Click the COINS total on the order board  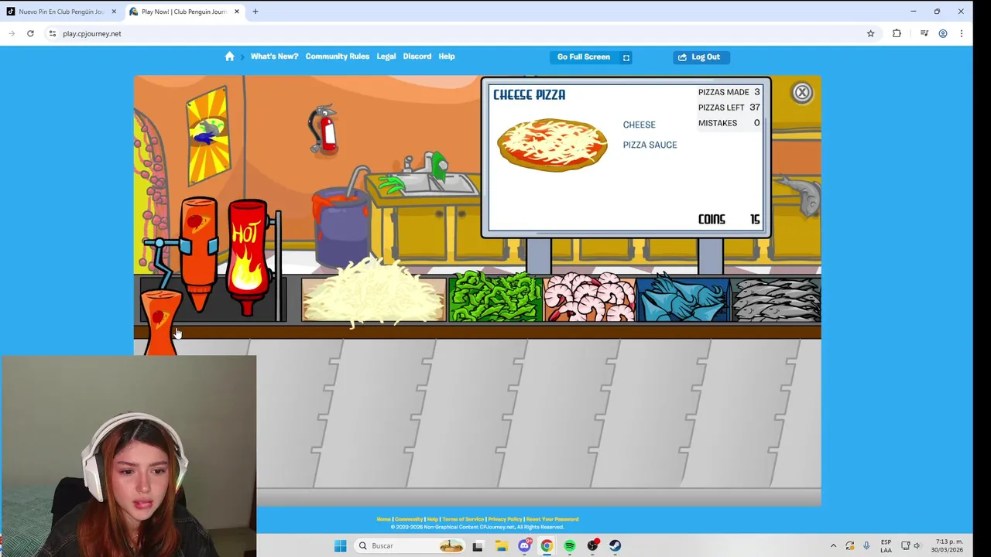pos(729,220)
